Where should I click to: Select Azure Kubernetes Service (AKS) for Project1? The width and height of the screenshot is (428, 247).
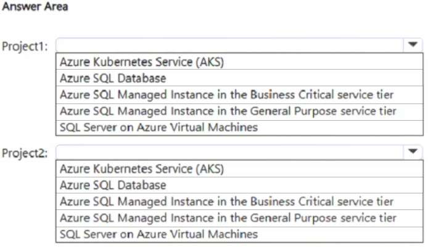coord(142,62)
